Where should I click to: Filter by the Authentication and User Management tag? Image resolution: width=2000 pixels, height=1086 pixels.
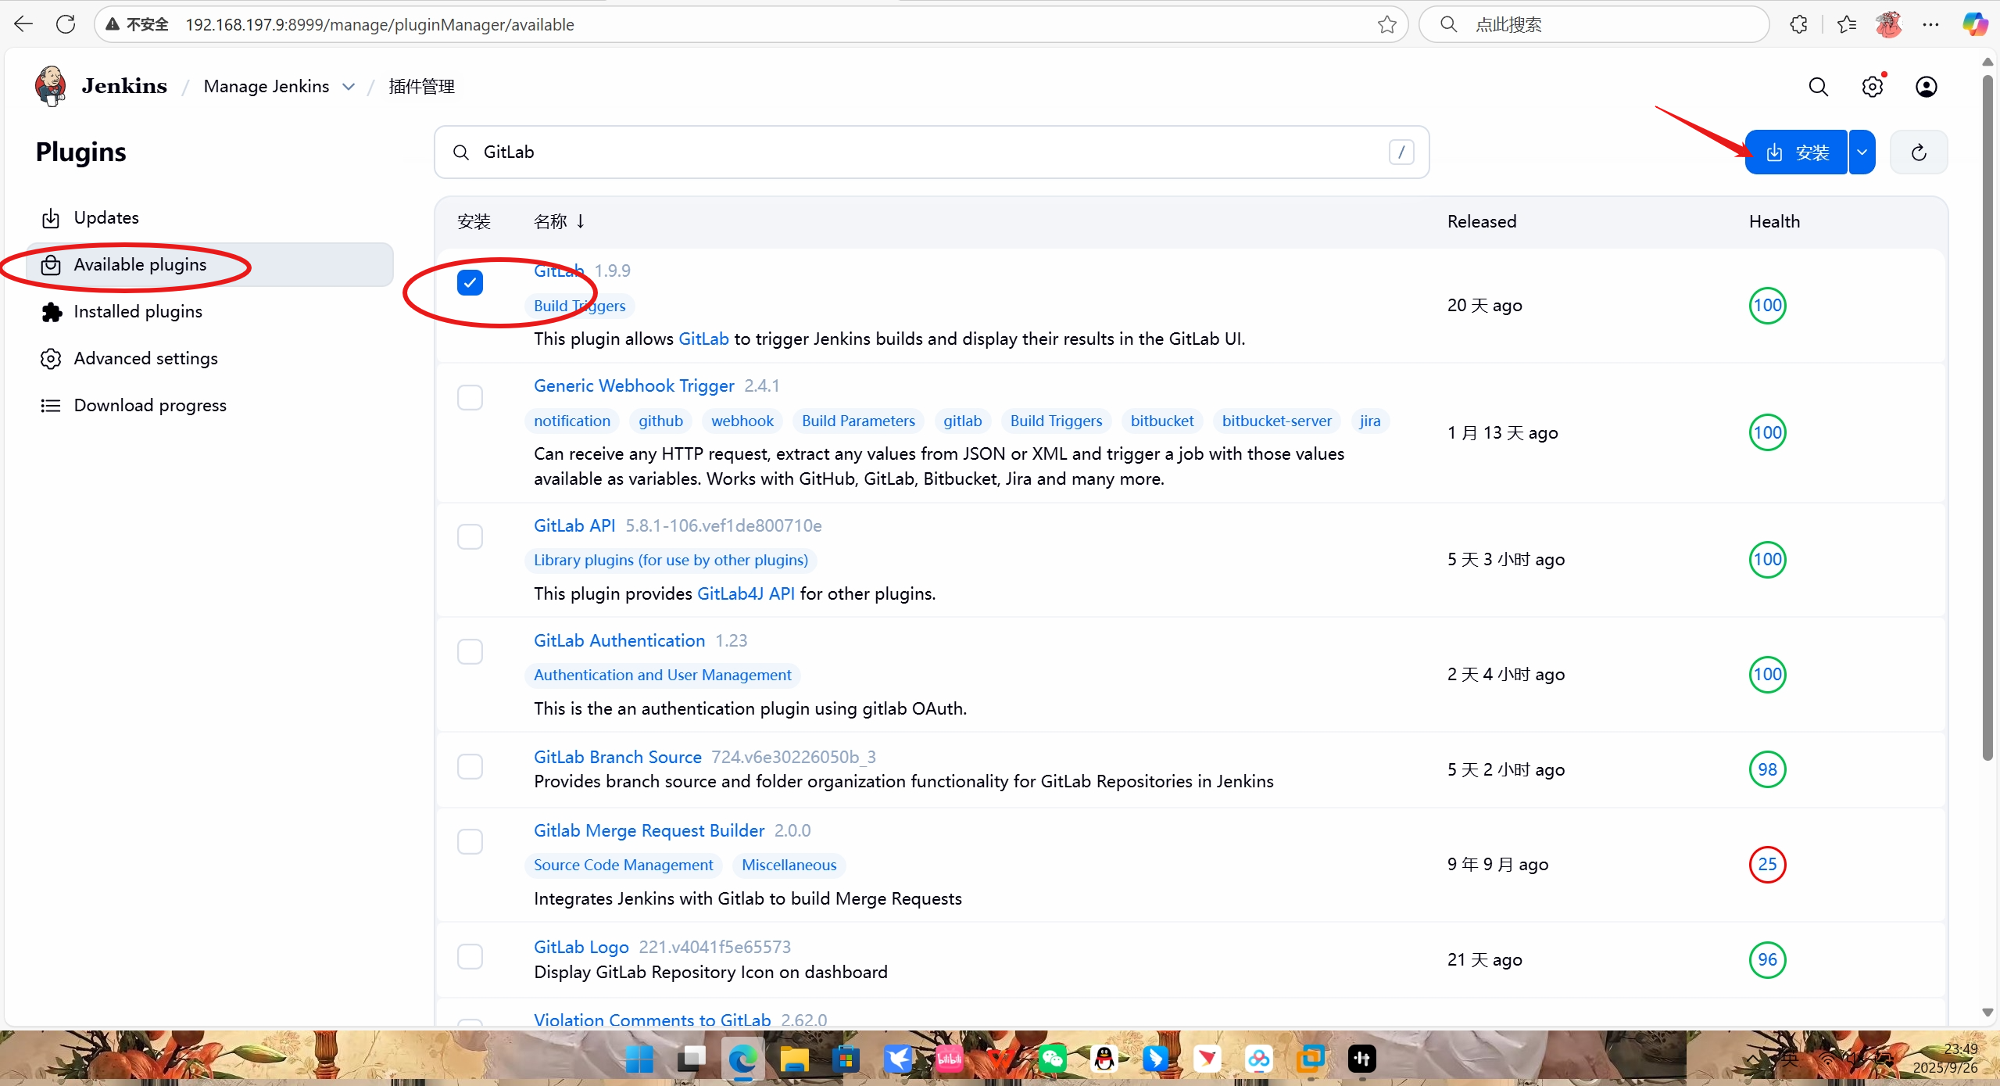(662, 675)
